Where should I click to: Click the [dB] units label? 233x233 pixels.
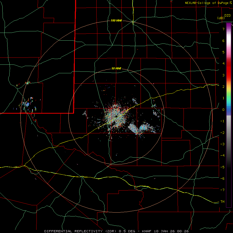(221, 18)
